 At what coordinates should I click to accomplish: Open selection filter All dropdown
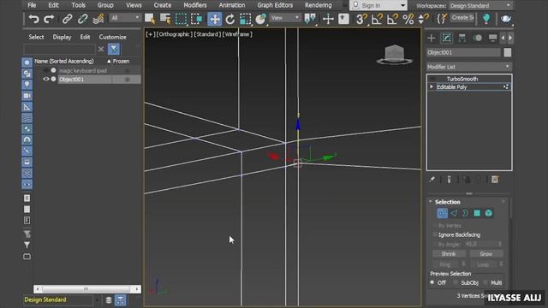pyautogui.click(x=125, y=18)
